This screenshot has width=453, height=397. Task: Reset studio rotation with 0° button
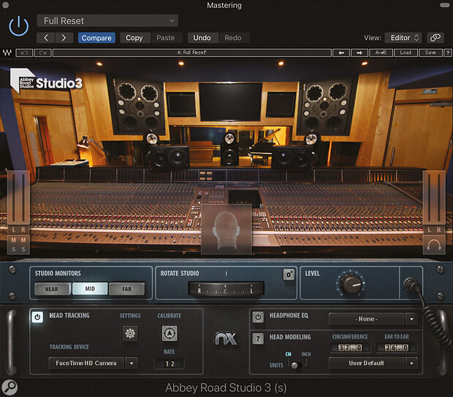pos(289,274)
